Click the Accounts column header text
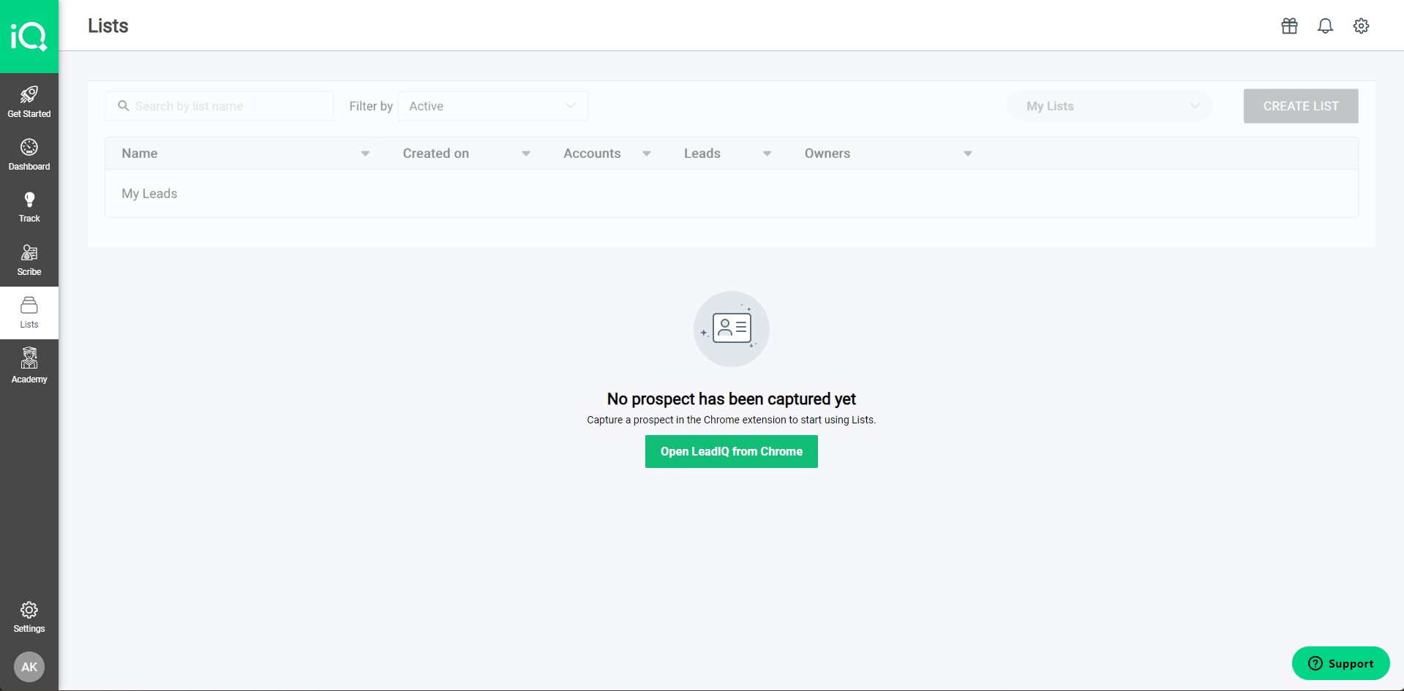 (592, 154)
